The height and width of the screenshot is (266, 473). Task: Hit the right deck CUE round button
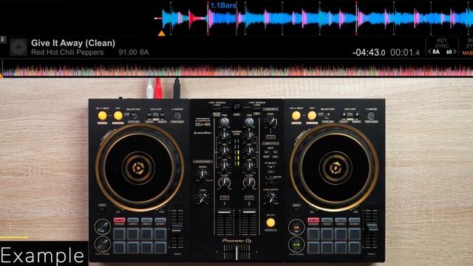[x=296, y=227]
